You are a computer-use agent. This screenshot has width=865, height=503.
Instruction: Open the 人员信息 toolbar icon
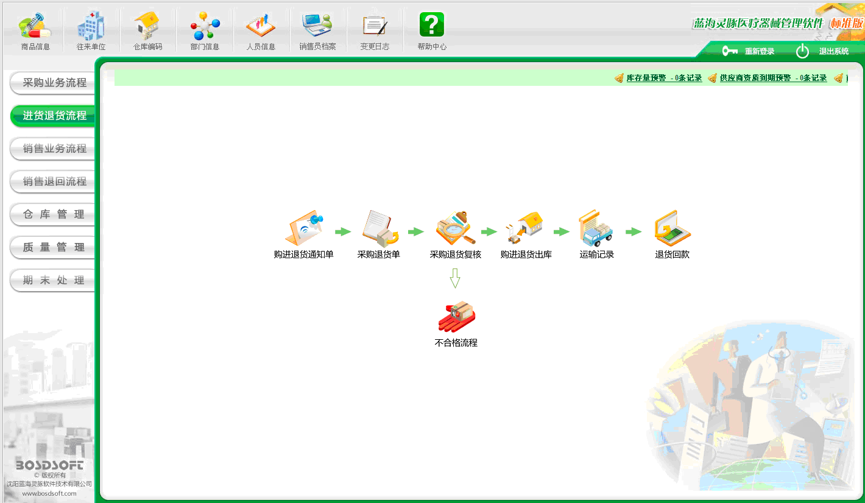coord(261,26)
